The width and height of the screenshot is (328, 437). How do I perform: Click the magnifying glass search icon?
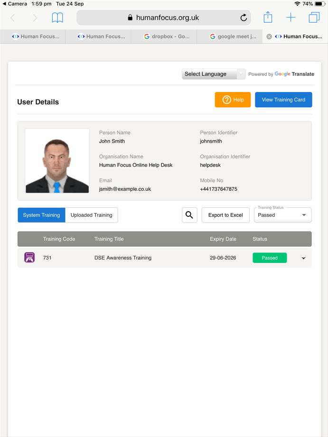(x=189, y=215)
